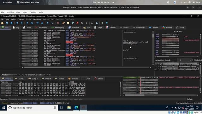Image resolution: width=202 pixels, height=114 pixels.
Task: Switch to the Breakpoints tab
Action: tap(41, 28)
